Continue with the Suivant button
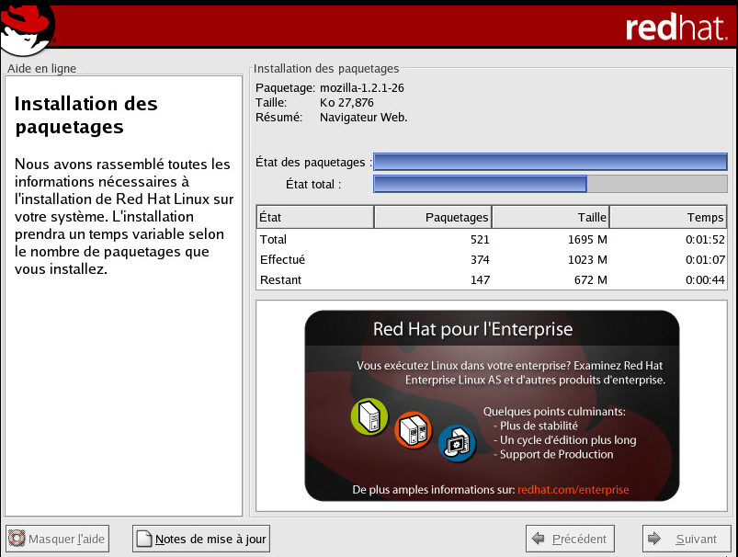The image size is (738, 557). click(x=687, y=539)
